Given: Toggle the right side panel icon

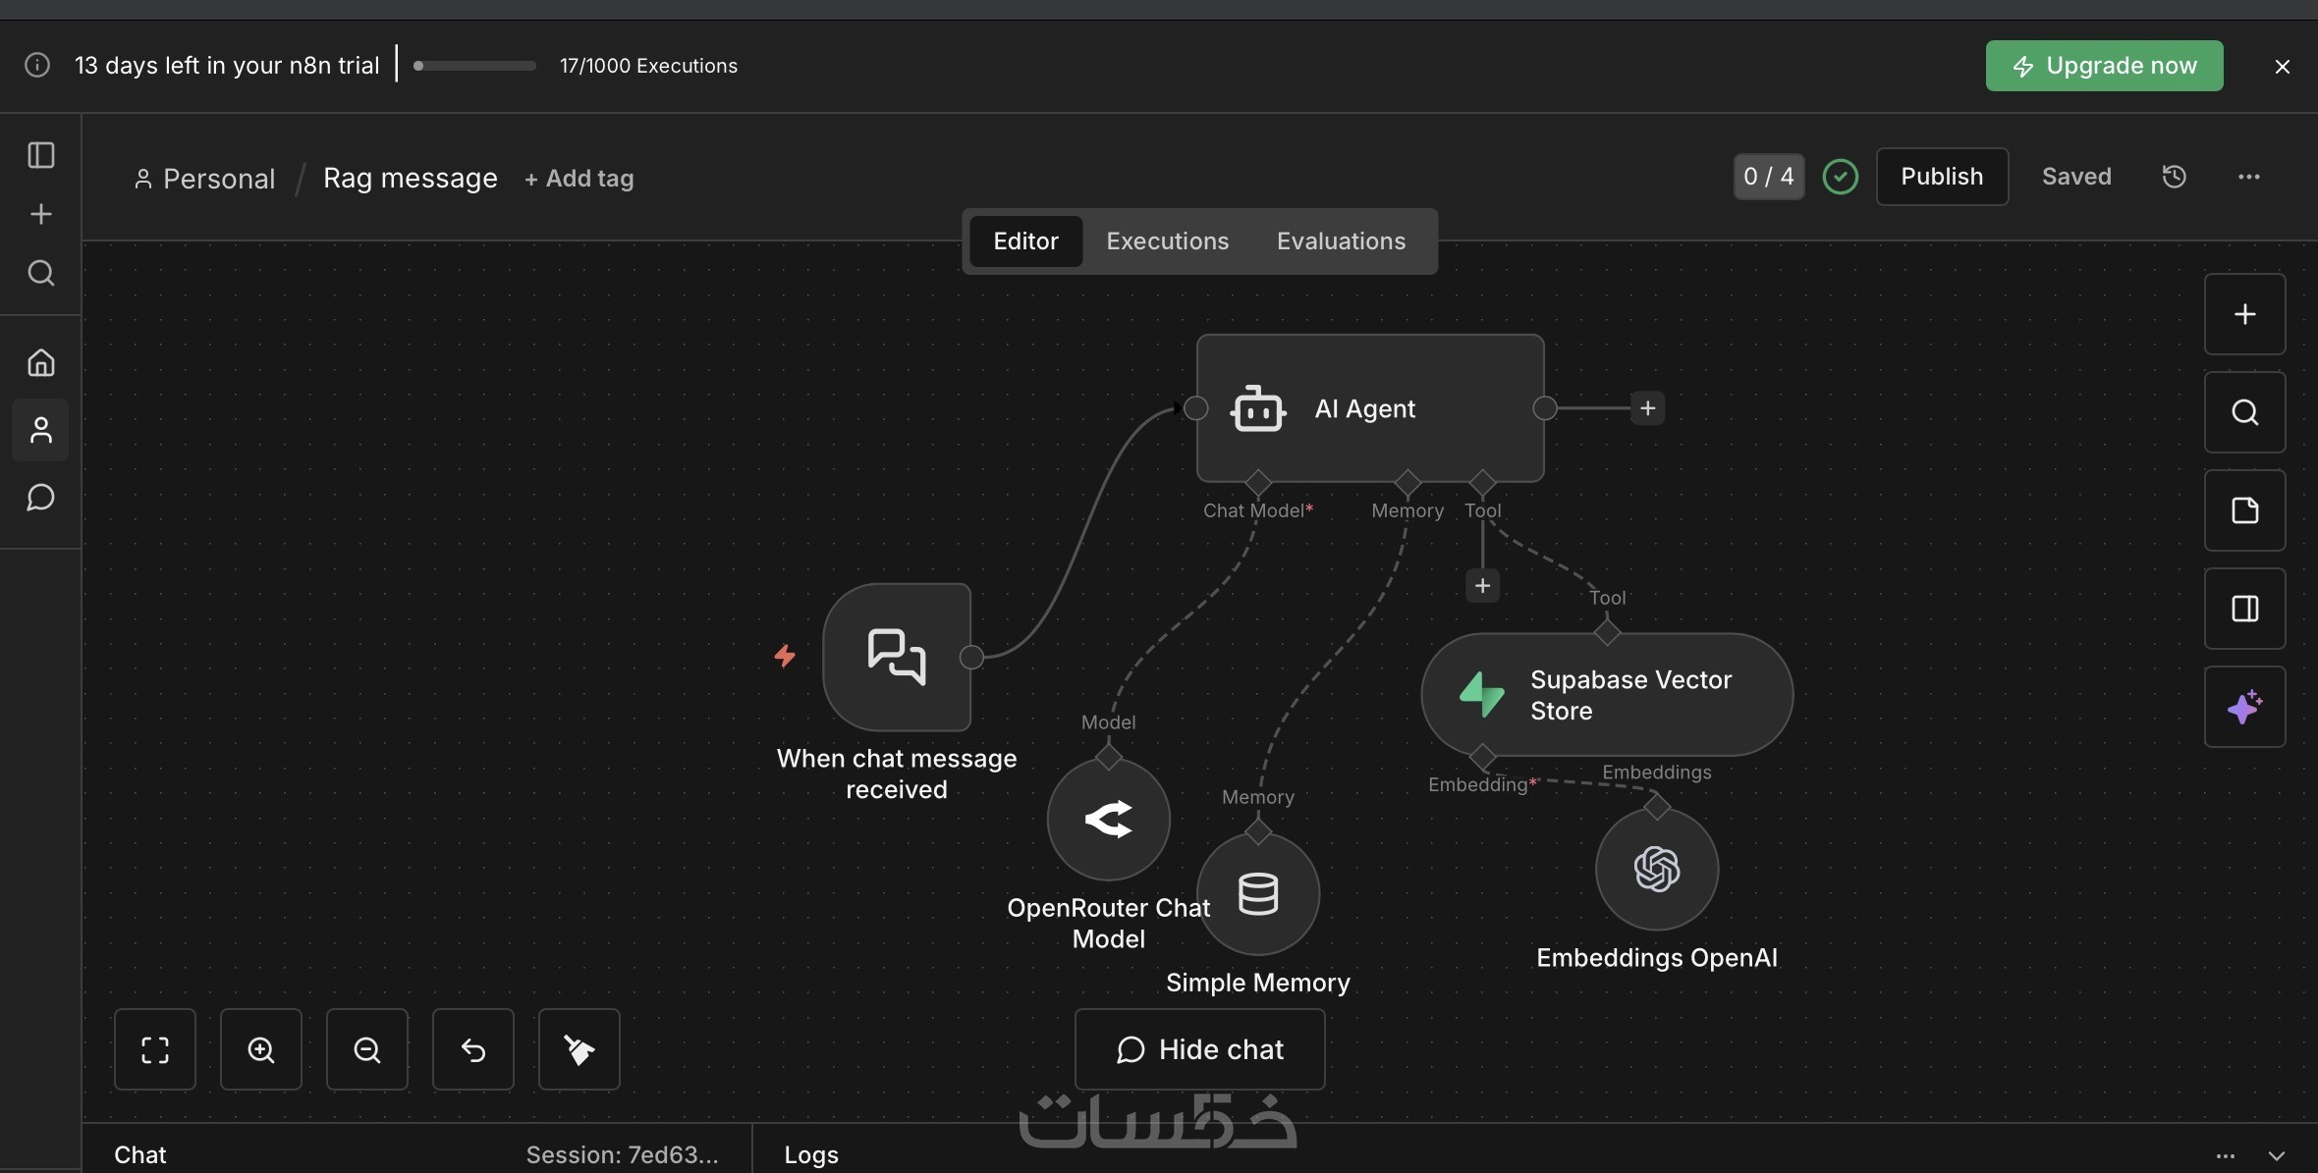Looking at the screenshot, I should [2244, 609].
